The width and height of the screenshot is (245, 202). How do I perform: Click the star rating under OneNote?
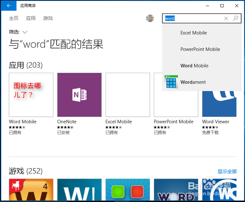[x=65, y=127]
